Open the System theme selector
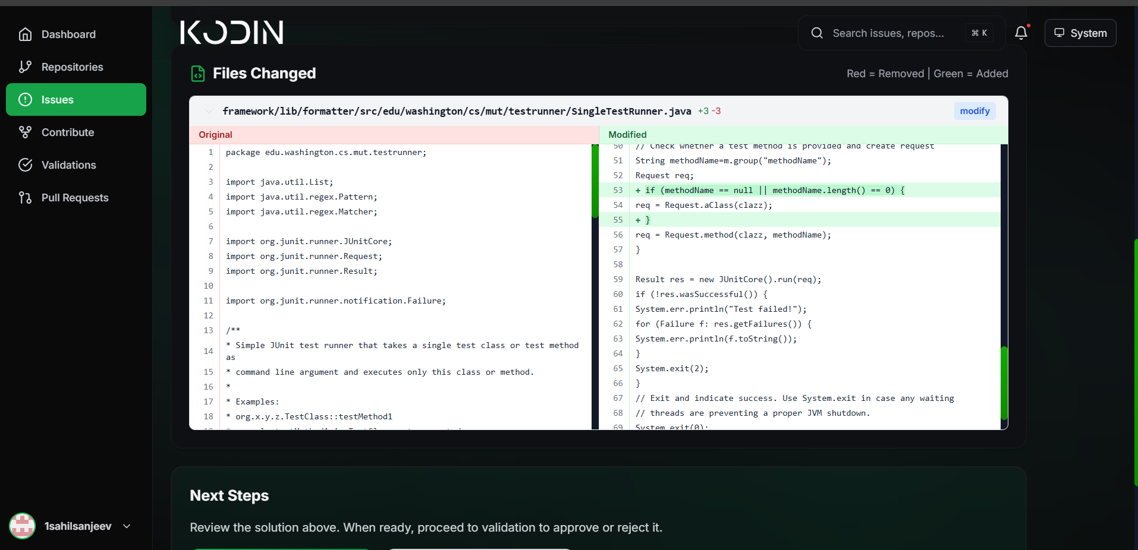 coord(1080,33)
